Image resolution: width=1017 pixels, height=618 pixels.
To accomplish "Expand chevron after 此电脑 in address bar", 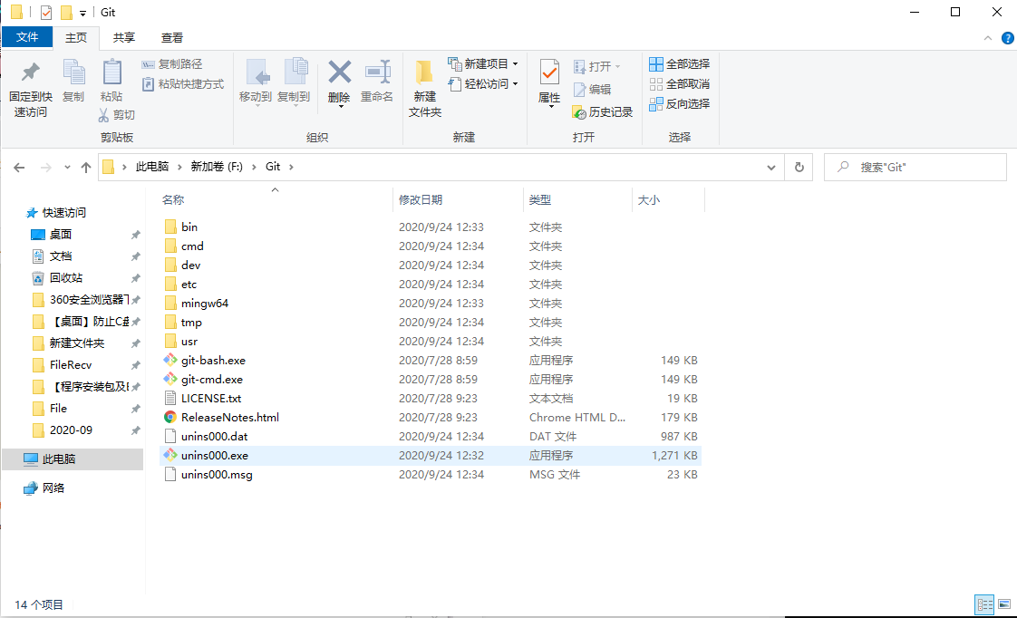I will [x=179, y=168].
